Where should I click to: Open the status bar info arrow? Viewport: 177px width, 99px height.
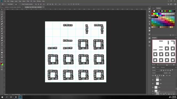[x=25, y=95]
